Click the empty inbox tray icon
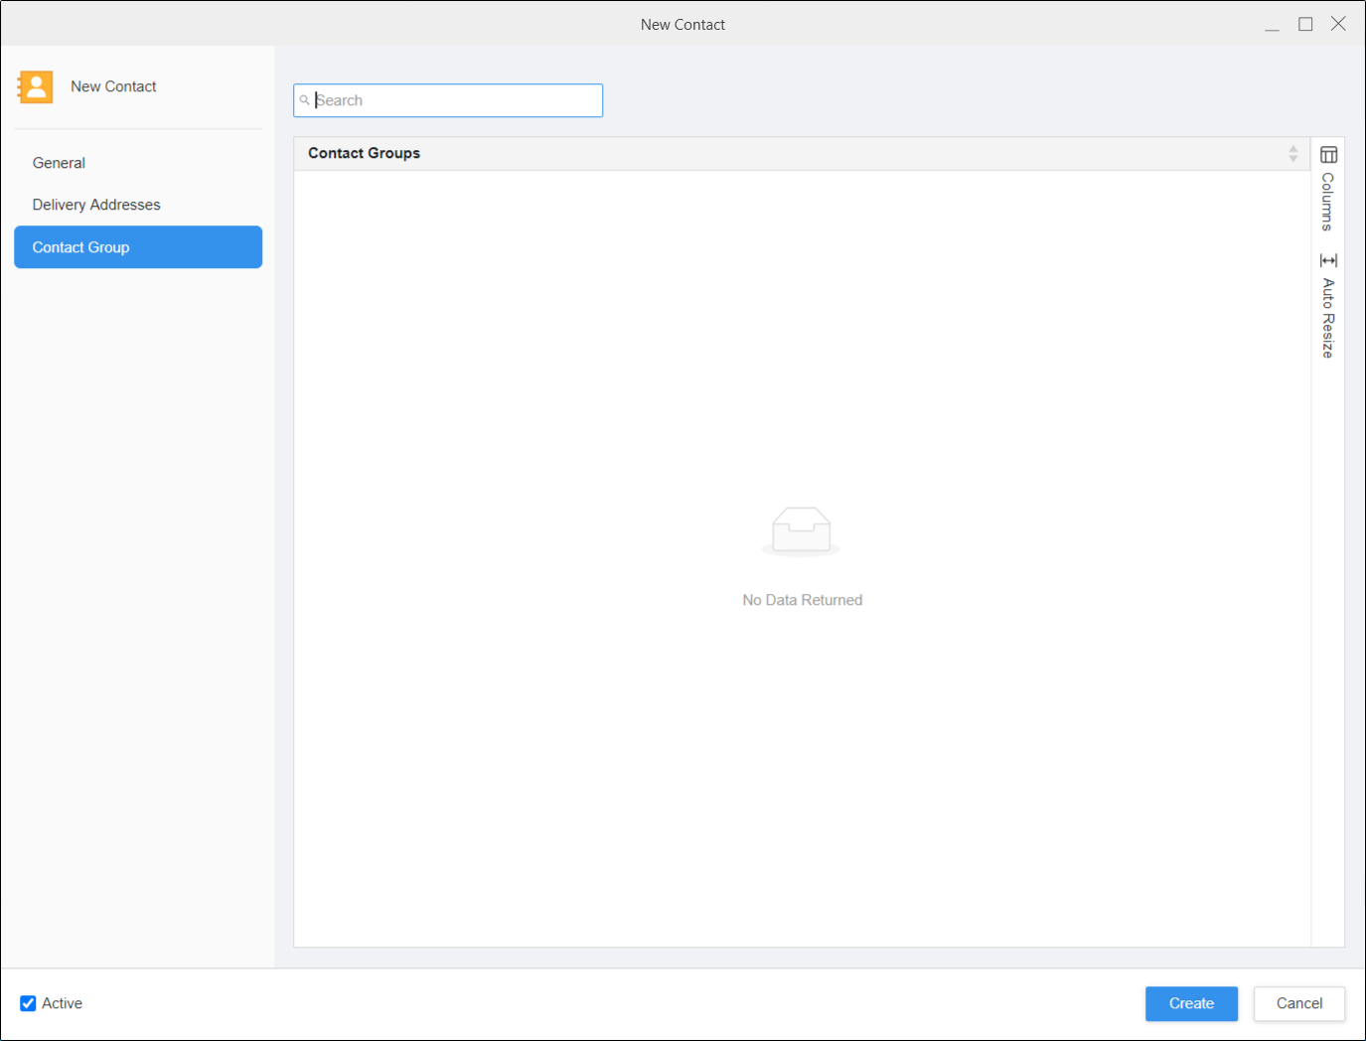 click(801, 530)
